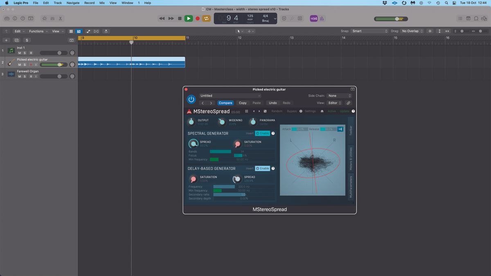Click the List Editors icon in the top-right toolbar
Image resolution: width=491 pixels, height=276 pixels.
(x=460, y=18)
